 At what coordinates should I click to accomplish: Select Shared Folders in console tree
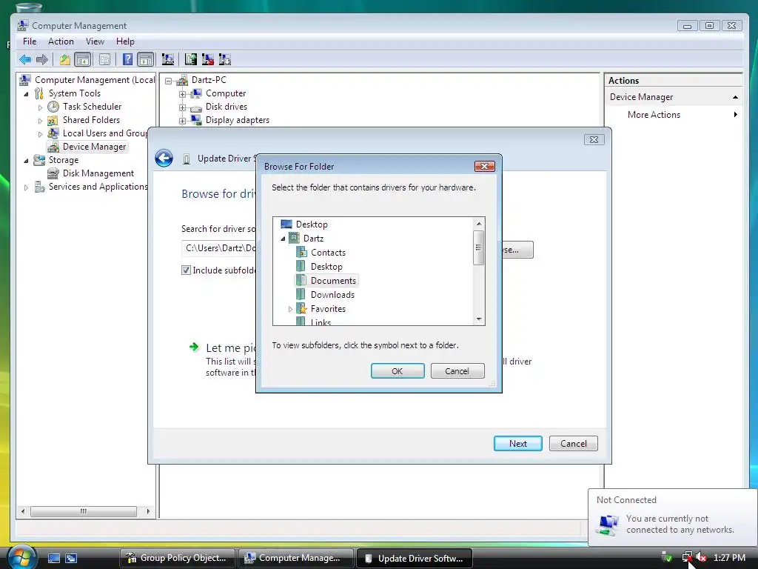pyautogui.click(x=91, y=119)
